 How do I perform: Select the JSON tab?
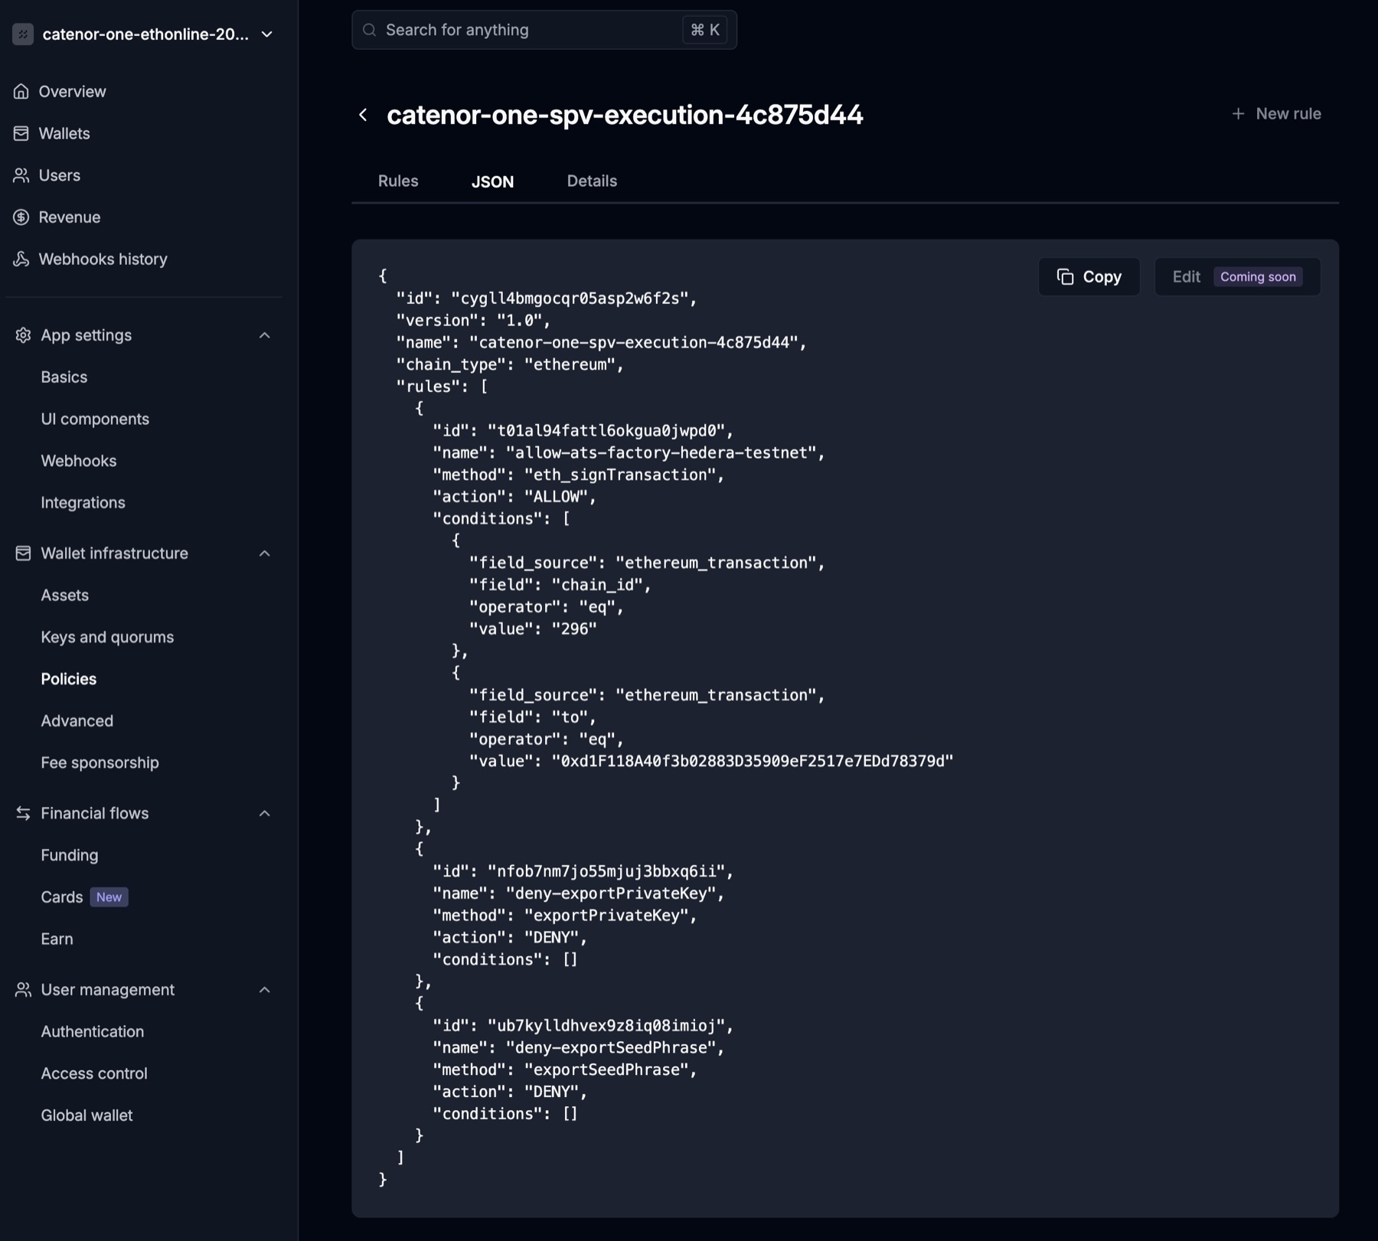click(492, 181)
